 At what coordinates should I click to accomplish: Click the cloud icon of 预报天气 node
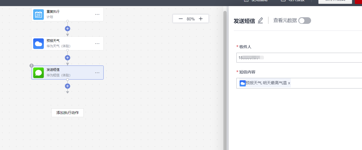(38, 43)
